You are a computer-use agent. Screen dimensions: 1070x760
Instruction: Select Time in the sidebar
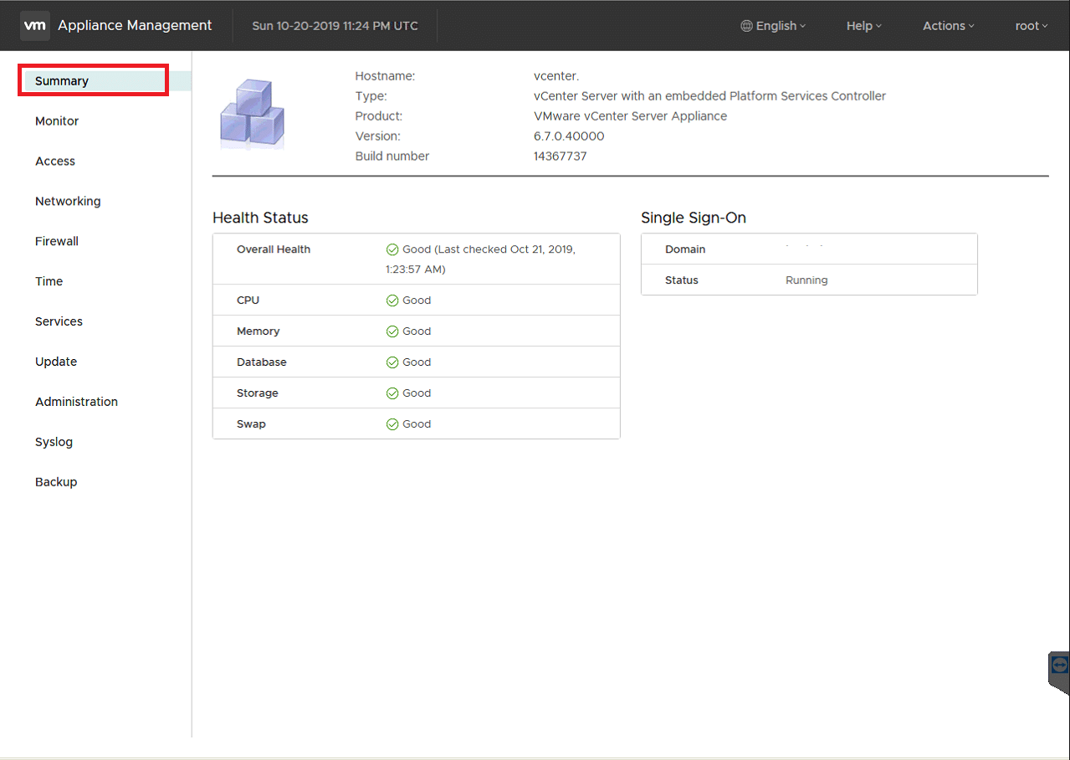click(49, 282)
